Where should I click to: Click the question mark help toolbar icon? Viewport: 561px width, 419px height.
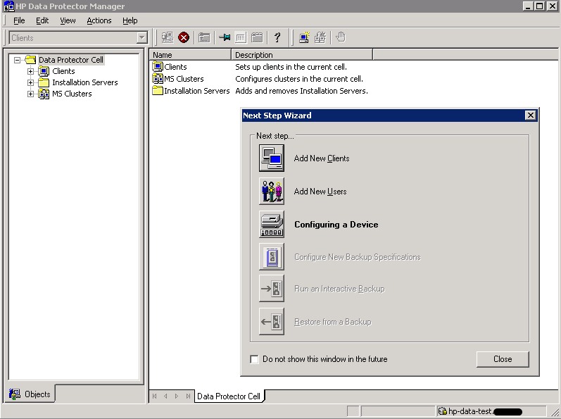click(277, 37)
